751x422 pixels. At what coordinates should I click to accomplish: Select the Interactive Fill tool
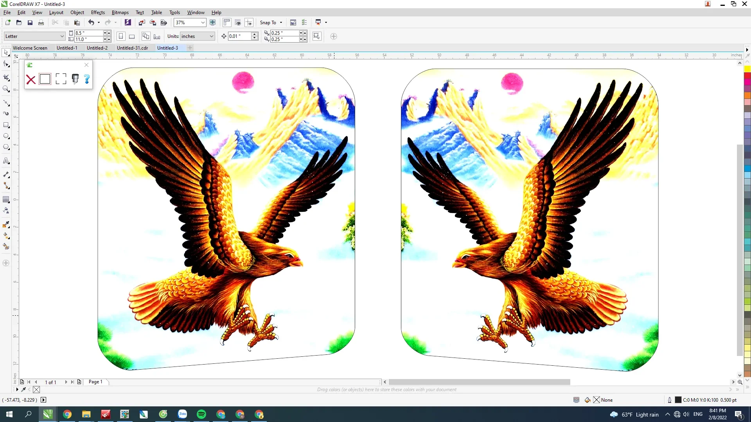pos(6,236)
